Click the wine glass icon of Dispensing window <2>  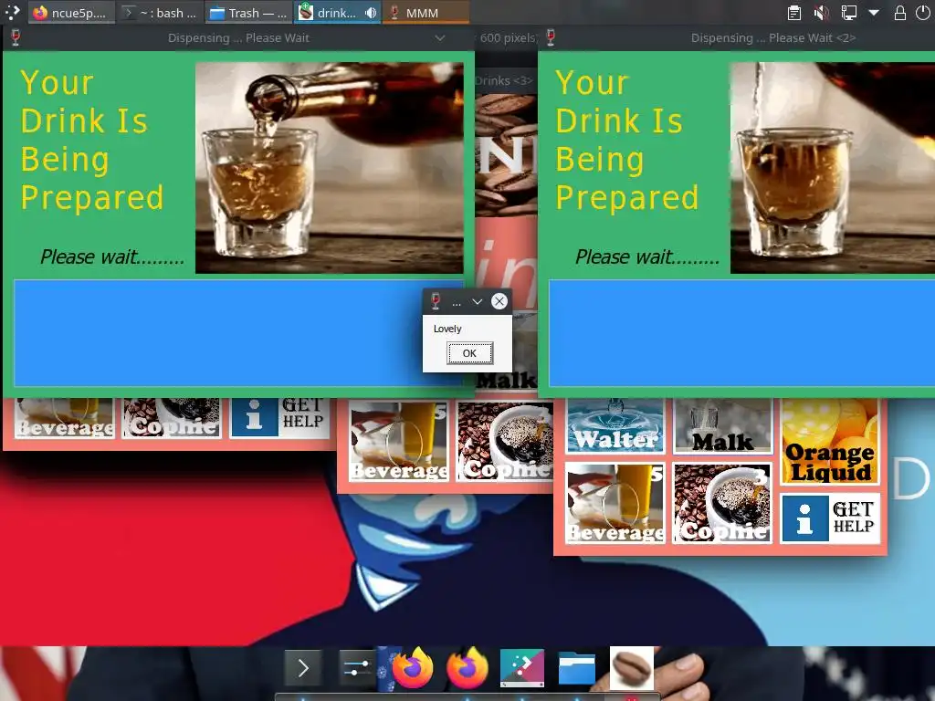(x=551, y=37)
